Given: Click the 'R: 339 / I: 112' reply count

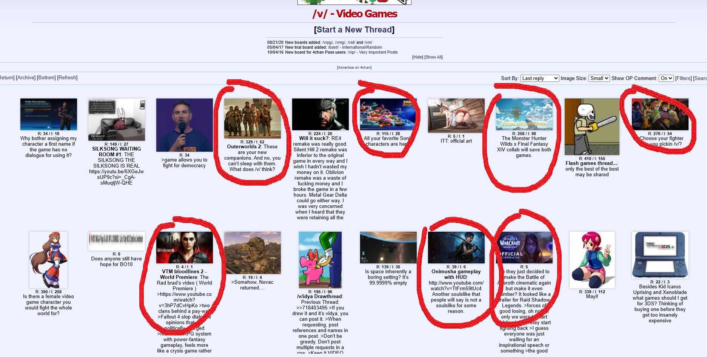Looking at the screenshot, I should 592,292.
